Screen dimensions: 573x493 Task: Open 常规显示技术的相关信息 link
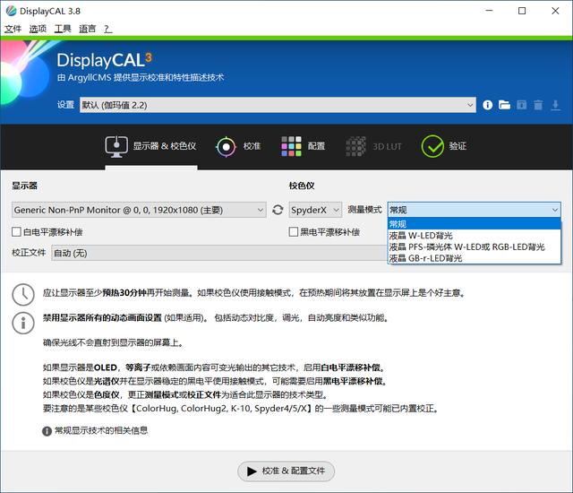[101, 431]
